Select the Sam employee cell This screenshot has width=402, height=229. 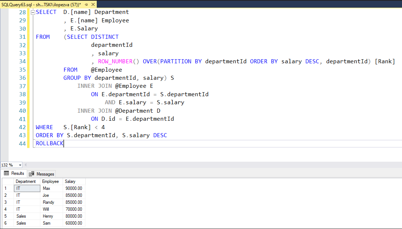point(52,223)
